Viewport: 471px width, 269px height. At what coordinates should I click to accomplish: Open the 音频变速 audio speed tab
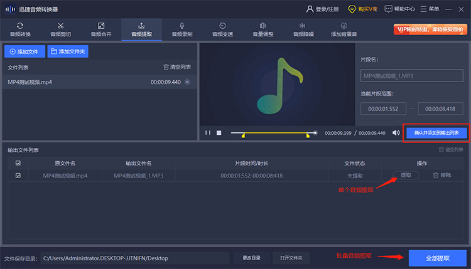[x=222, y=29]
